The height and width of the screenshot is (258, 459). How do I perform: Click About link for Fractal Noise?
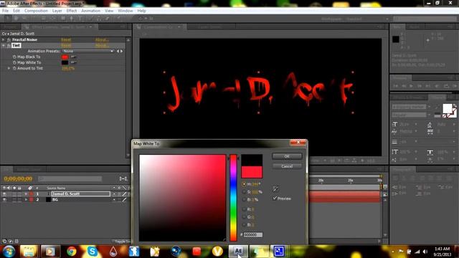102,39
